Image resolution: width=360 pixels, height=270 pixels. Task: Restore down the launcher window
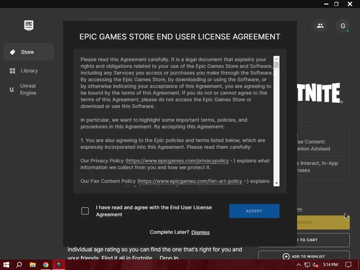(x=336, y=4)
